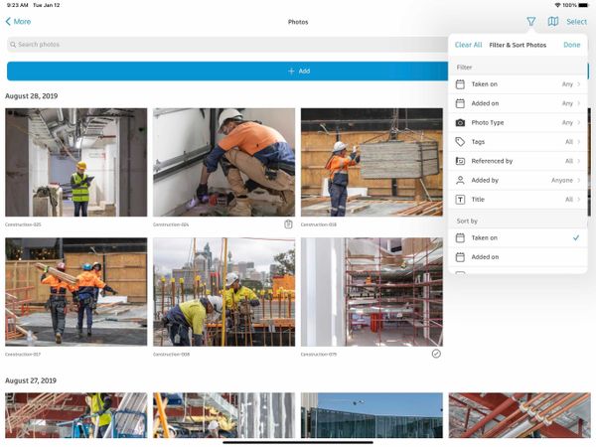Click the 'Filter' section header
The height and width of the screenshot is (447, 596).
pos(464,68)
